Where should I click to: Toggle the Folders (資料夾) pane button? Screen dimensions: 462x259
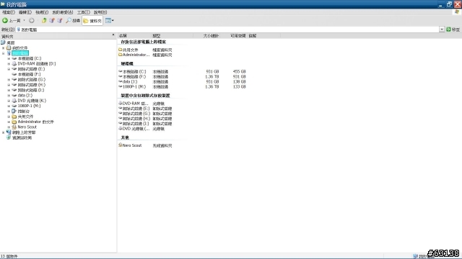pyautogui.click(x=92, y=21)
